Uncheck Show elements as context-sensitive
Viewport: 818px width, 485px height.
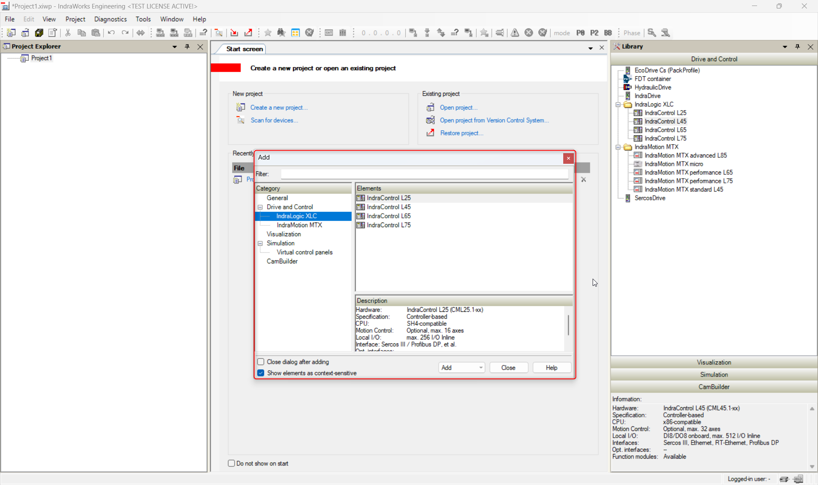[x=261, y=373]
